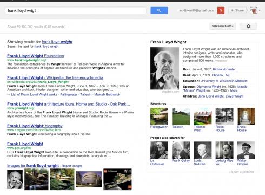Image resolution: width=265 pixels, height=195 pixels.
Task: Search instead for frank lloyd wrigth
Action: pos(47,47)
